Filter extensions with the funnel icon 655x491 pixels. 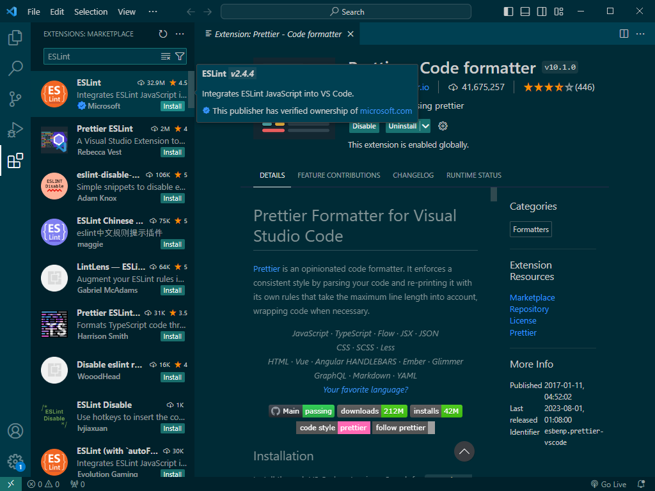click(180, 56)
